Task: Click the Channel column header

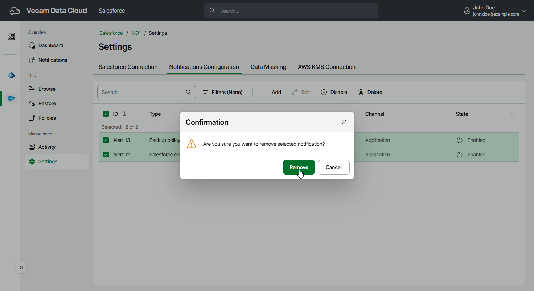Action: point(375,114)
